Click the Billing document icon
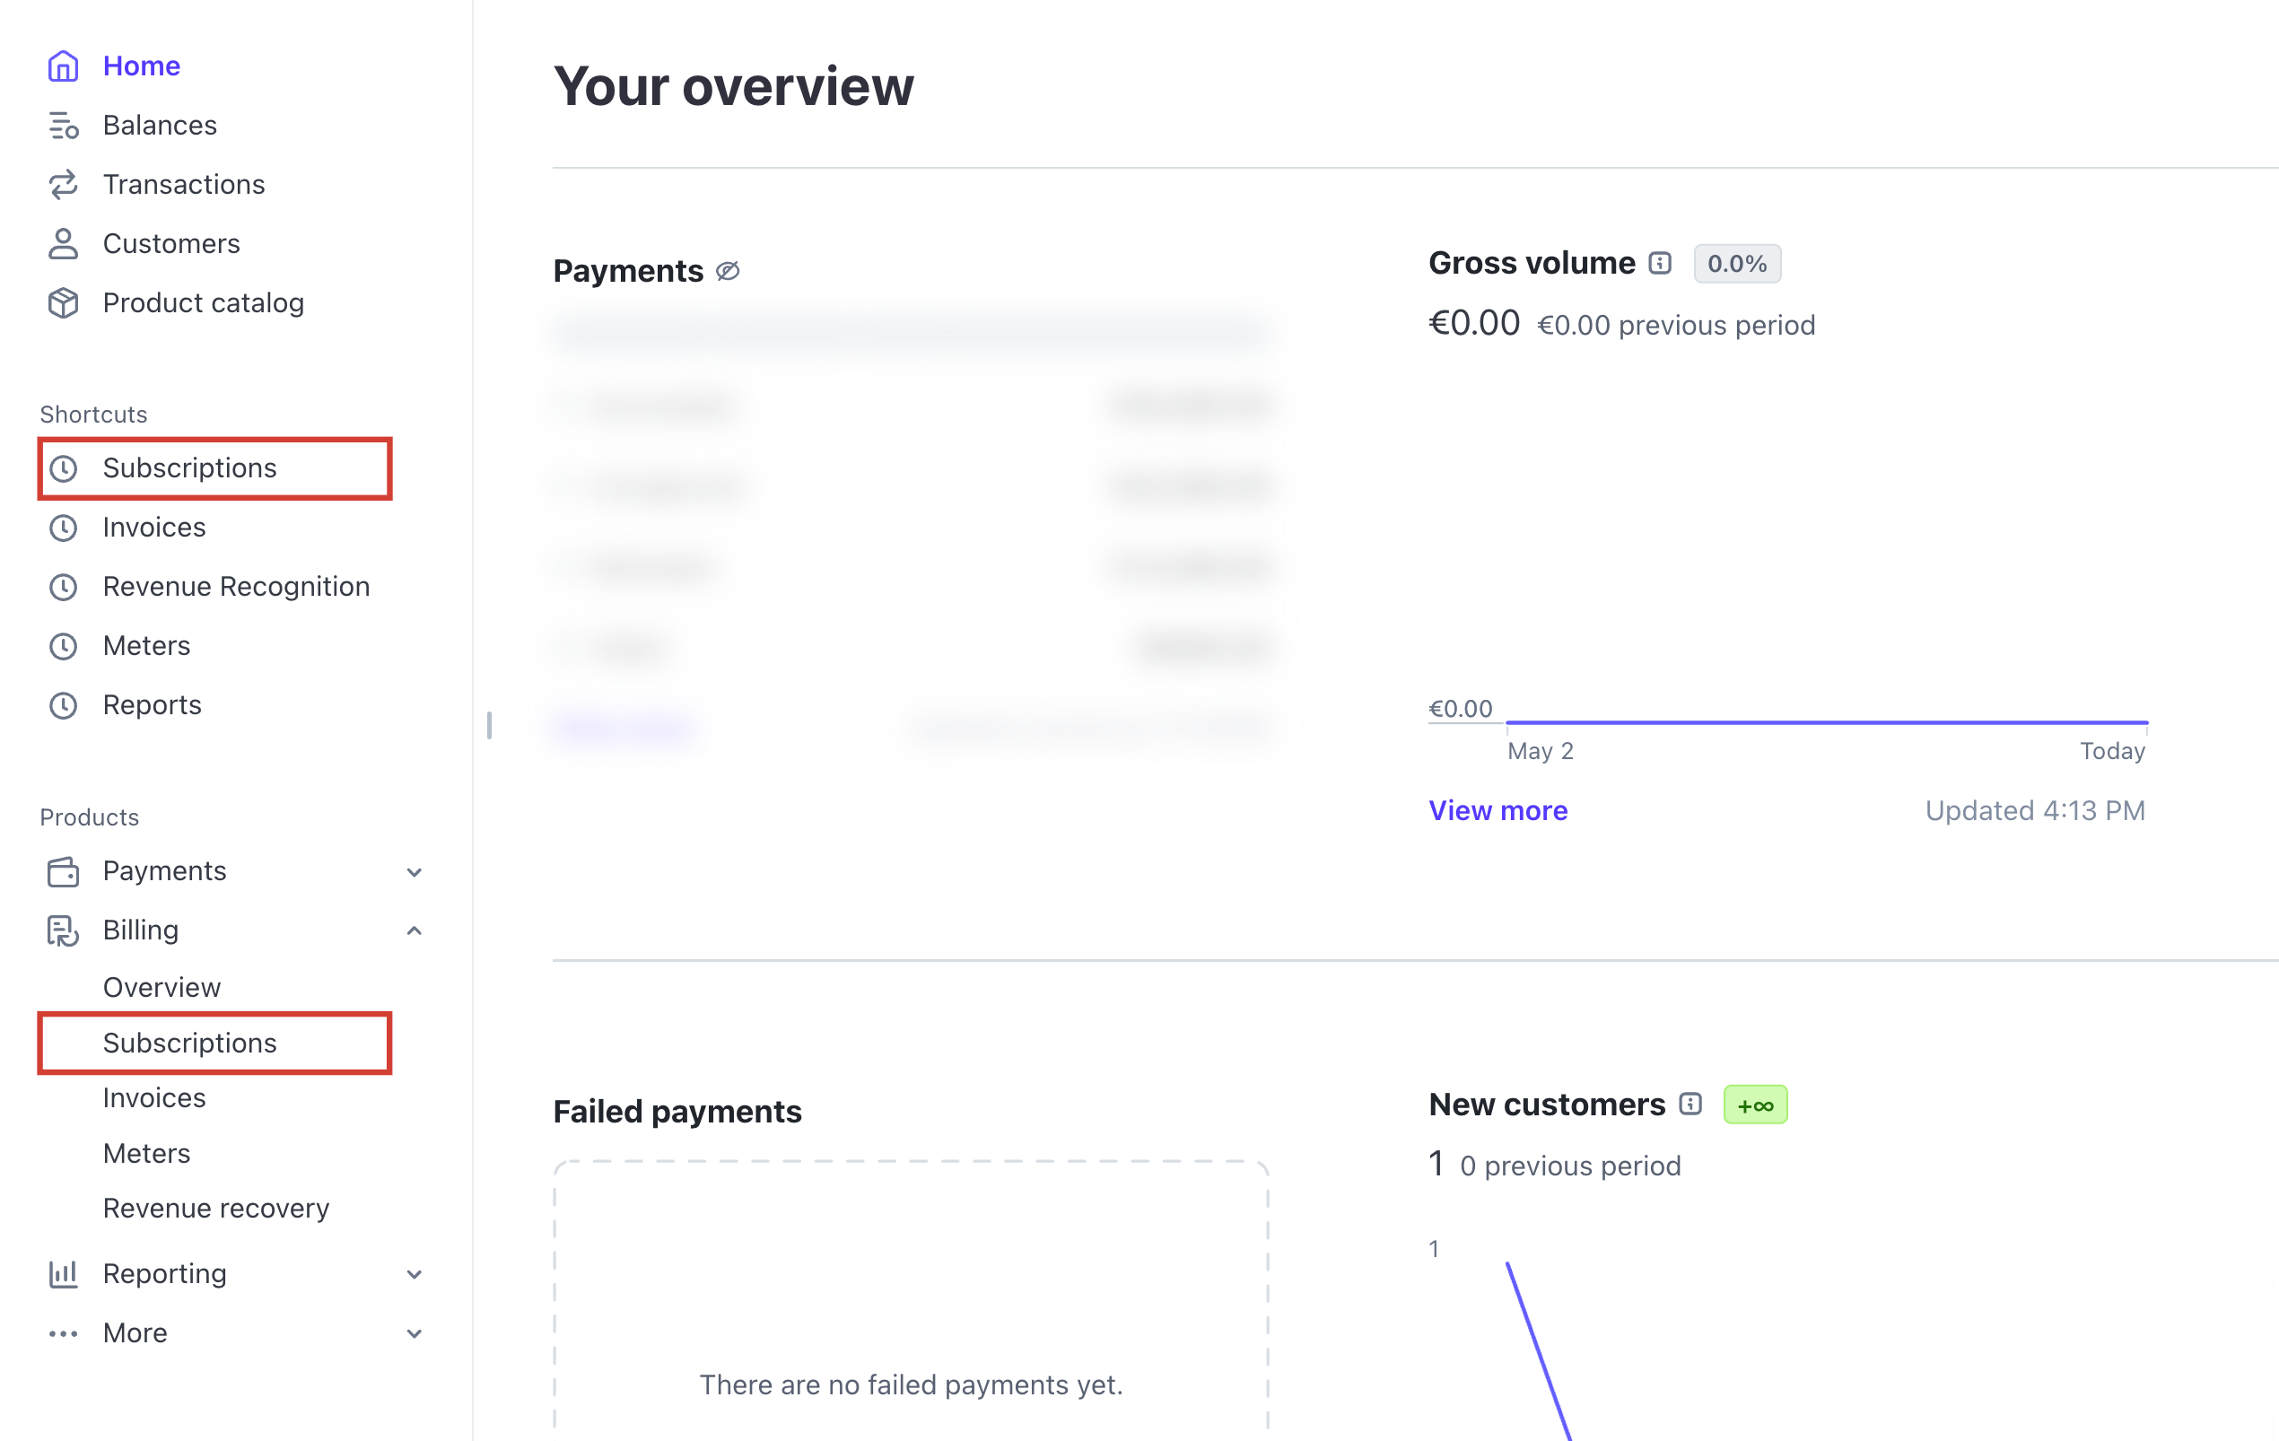 [x=63, y=930]
